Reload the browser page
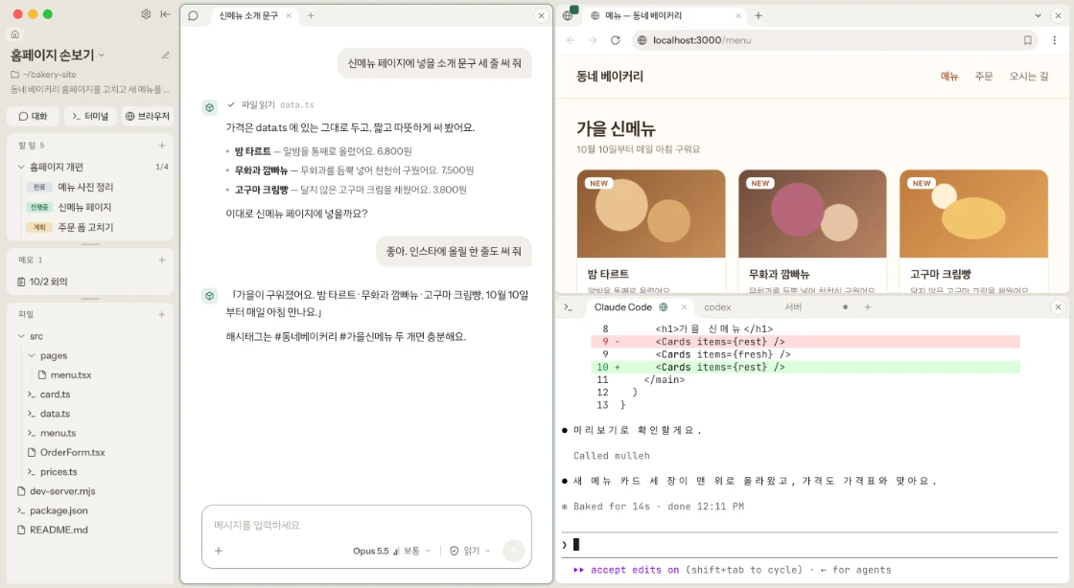This screenshot has width=1074, height=588. [615, 40]
